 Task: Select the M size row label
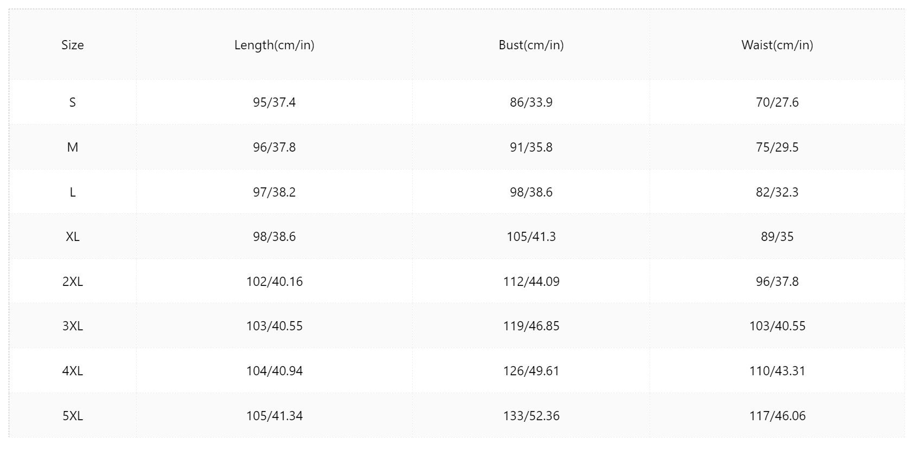[73, 147]
